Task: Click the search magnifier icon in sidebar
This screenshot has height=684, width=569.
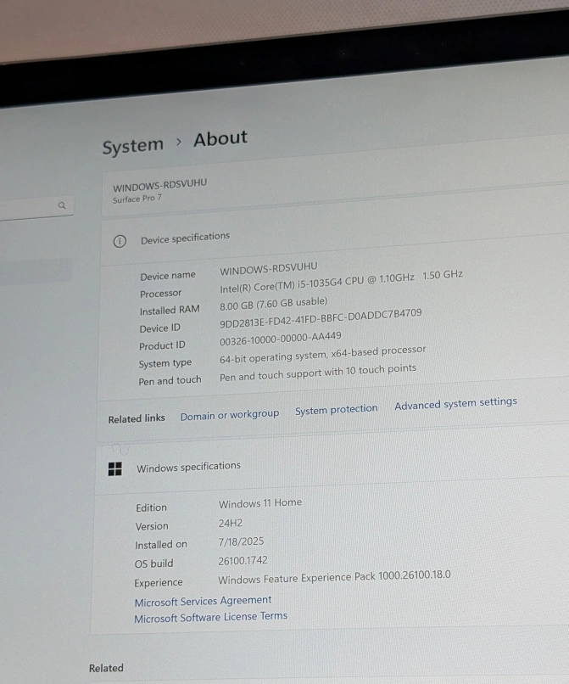Action: [62, 205]
